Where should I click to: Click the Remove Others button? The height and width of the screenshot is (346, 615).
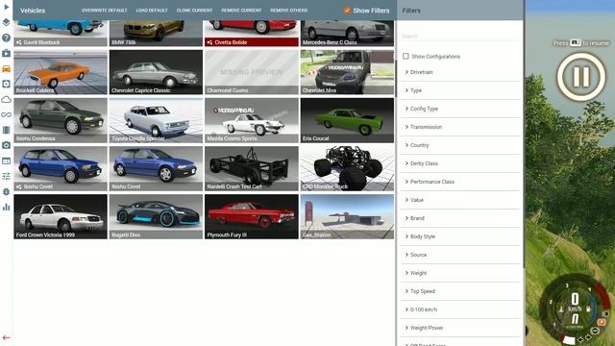pos(288,11)
